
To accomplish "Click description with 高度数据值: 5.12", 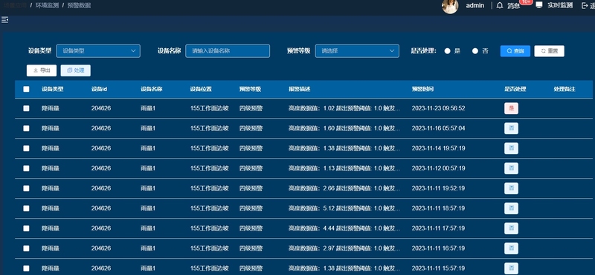I will pyautogui.click(x=344, y=208).
